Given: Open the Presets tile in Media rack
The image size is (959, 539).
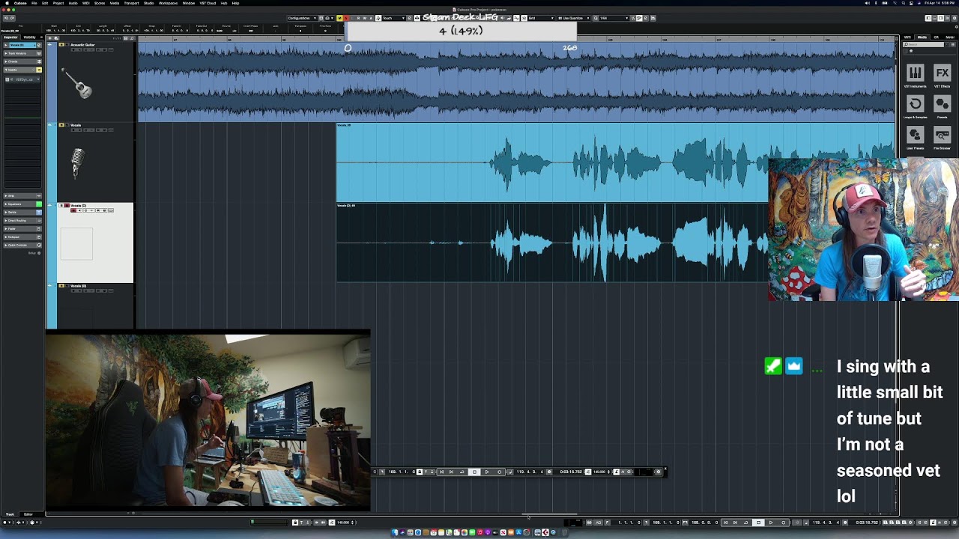Looking at the screenshot, I should 942,104.
